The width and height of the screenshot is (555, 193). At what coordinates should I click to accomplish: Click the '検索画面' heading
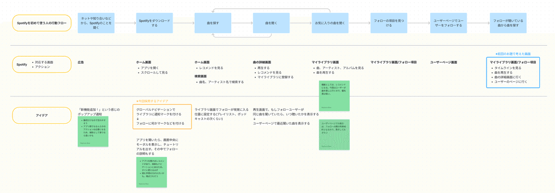point(201,76)
